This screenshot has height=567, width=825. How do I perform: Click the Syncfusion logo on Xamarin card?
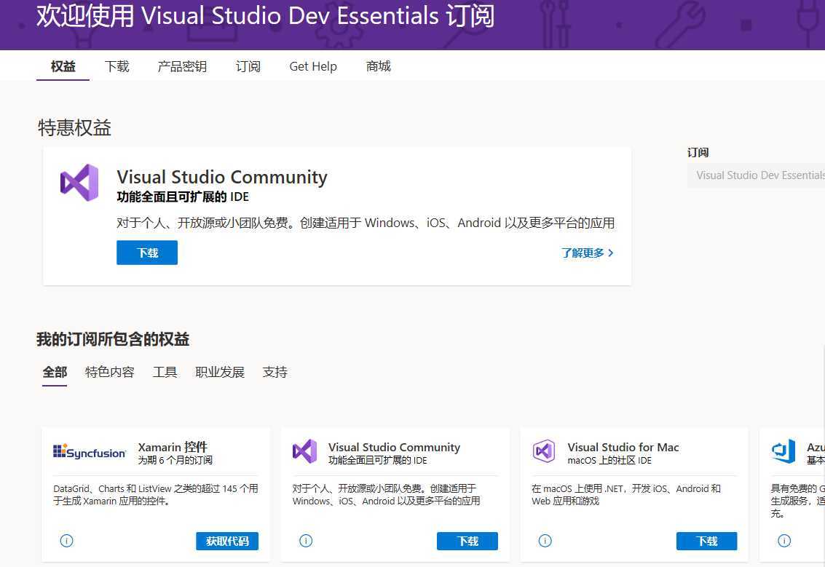point(90,452)
